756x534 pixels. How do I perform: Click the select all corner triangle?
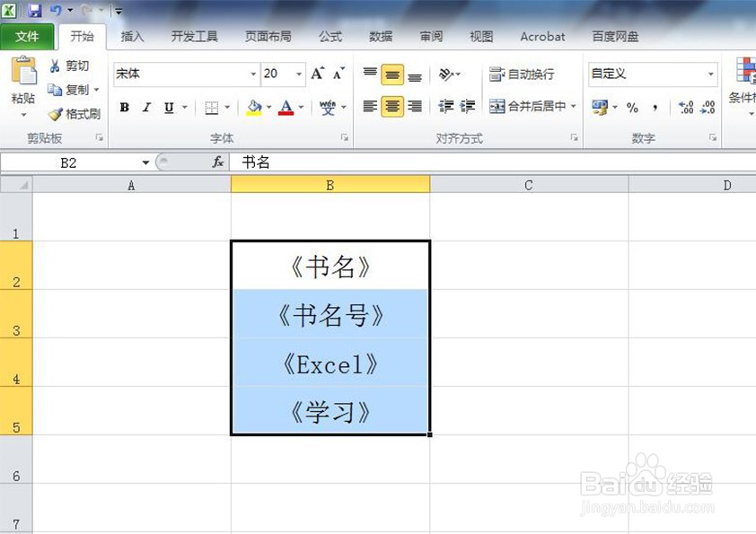point(16,185)
